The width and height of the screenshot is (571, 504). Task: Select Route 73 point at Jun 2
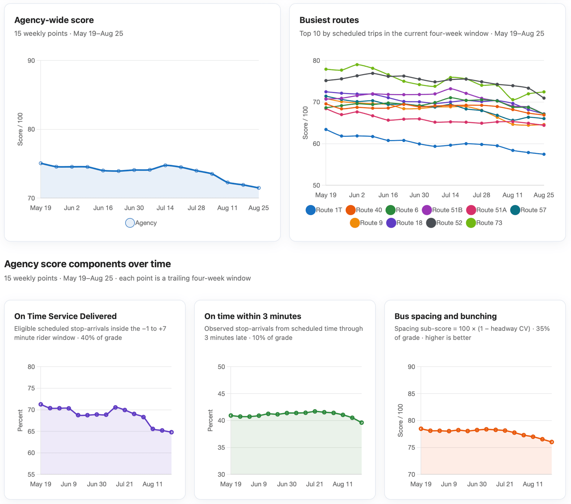point(357,64)
